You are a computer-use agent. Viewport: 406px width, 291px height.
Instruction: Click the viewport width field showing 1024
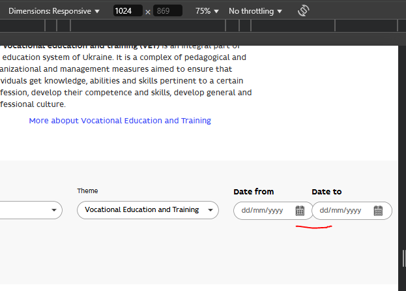[126, 11]
